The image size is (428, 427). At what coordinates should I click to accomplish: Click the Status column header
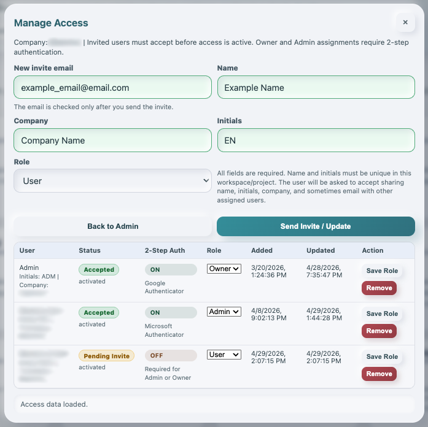90,250
